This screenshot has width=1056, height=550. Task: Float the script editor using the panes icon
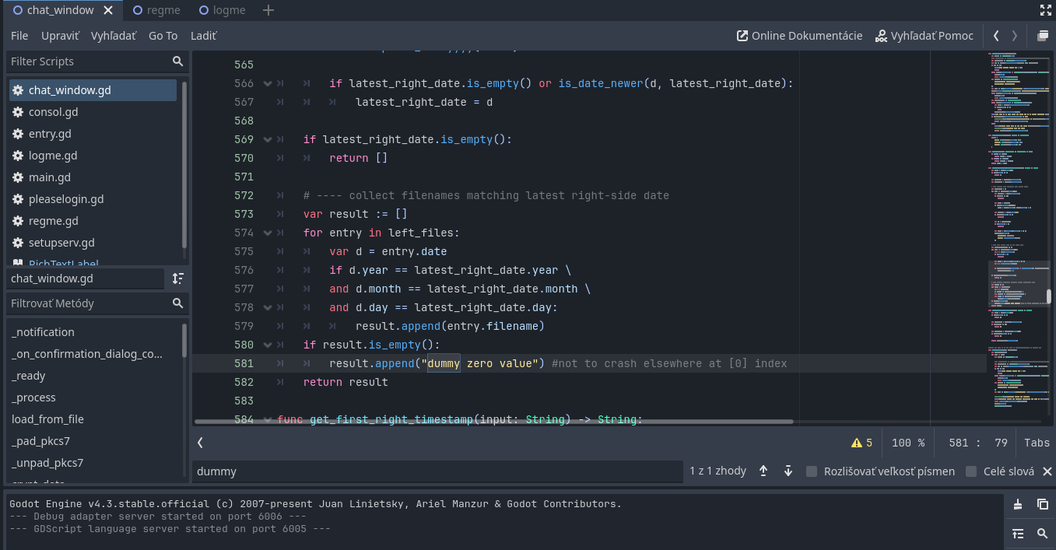1043,35
